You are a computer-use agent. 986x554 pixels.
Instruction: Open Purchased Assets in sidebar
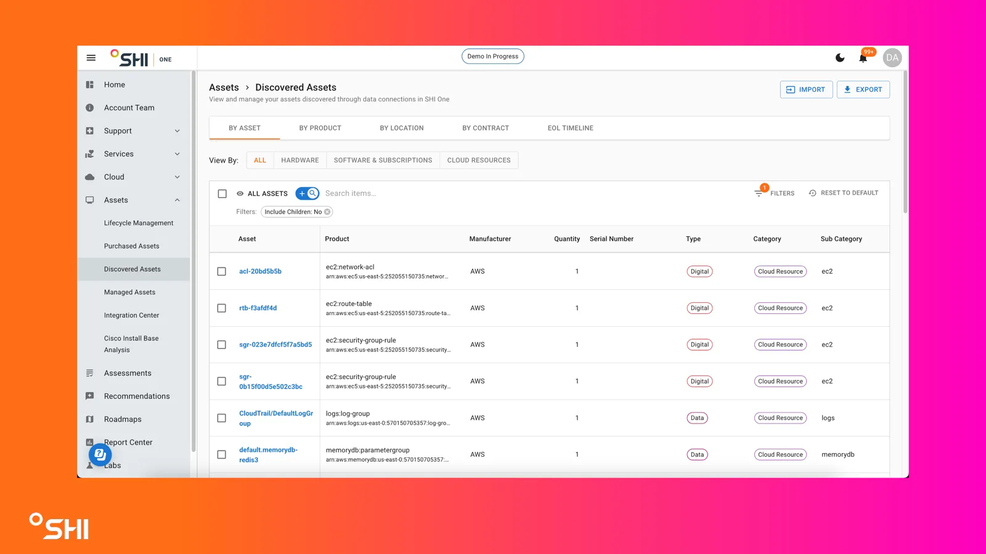(131, 246)
